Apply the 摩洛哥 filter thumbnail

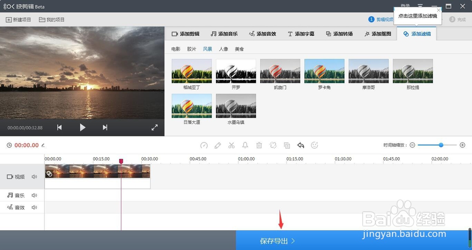pos(369,71)
